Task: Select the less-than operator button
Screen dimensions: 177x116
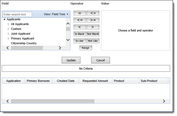Action: pyautogui.click(x=80, y=27)
